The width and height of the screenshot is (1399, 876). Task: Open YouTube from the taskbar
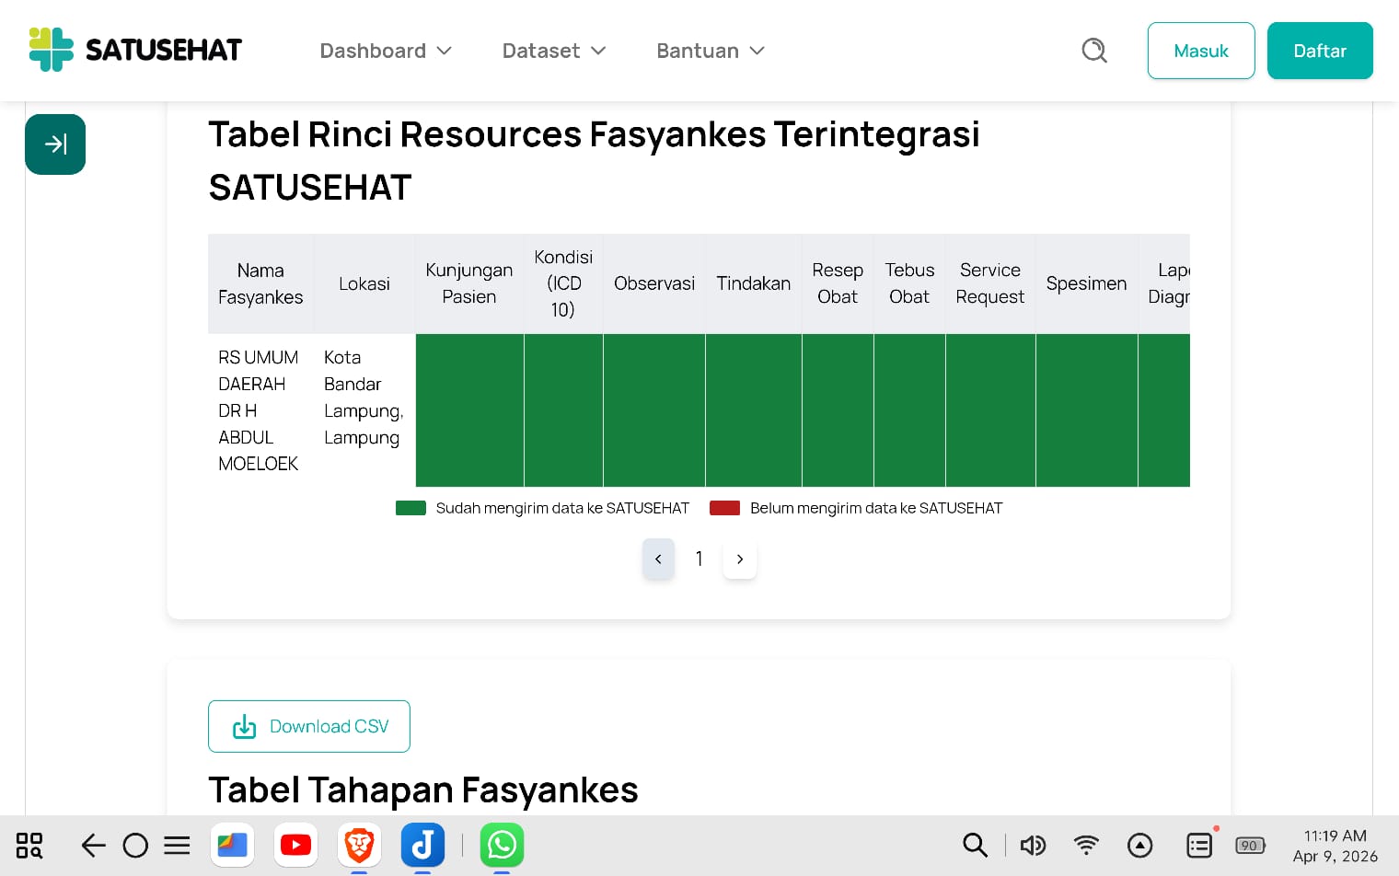(x=295, y=845)
